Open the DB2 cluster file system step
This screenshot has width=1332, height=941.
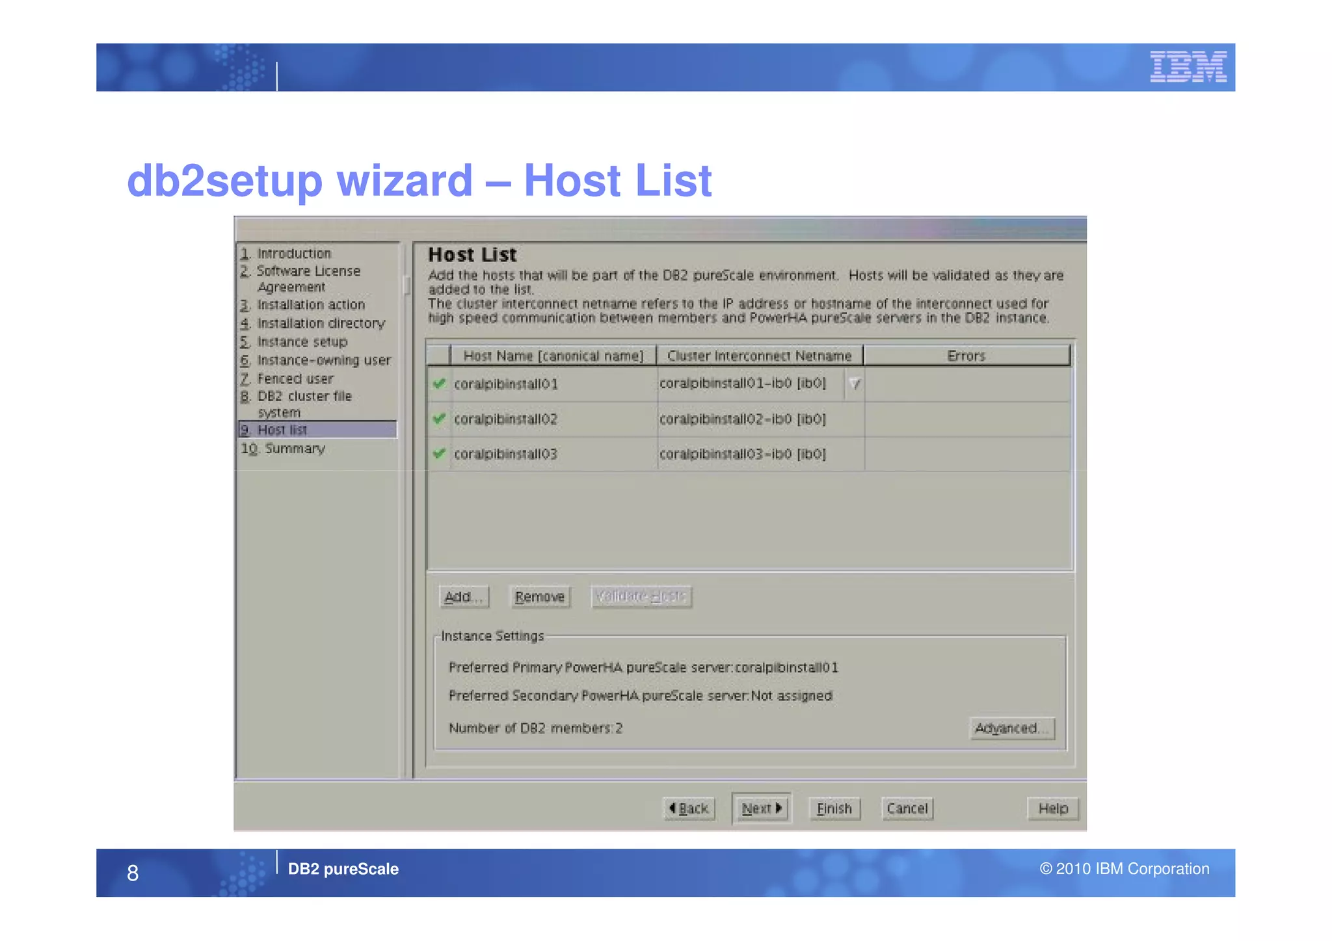[x=296, y=404]
